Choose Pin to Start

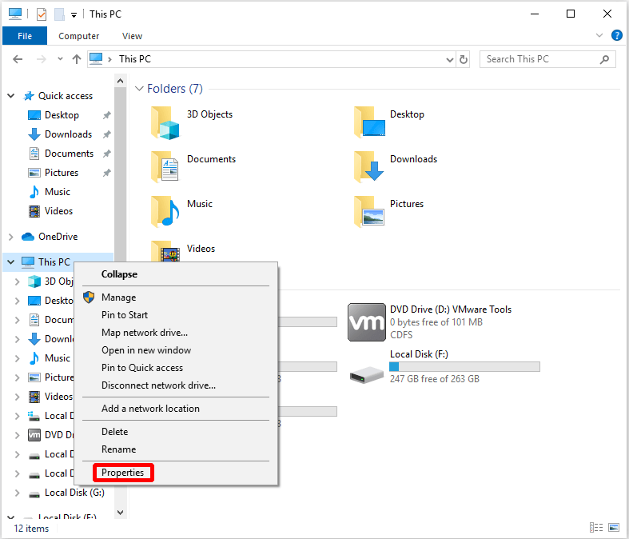[x=125, y=315]
